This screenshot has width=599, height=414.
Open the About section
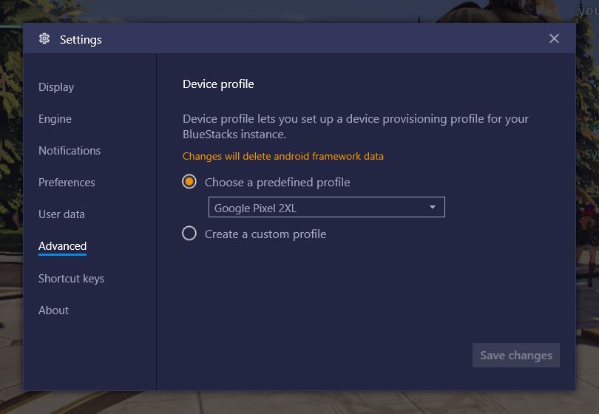[53, 310]
